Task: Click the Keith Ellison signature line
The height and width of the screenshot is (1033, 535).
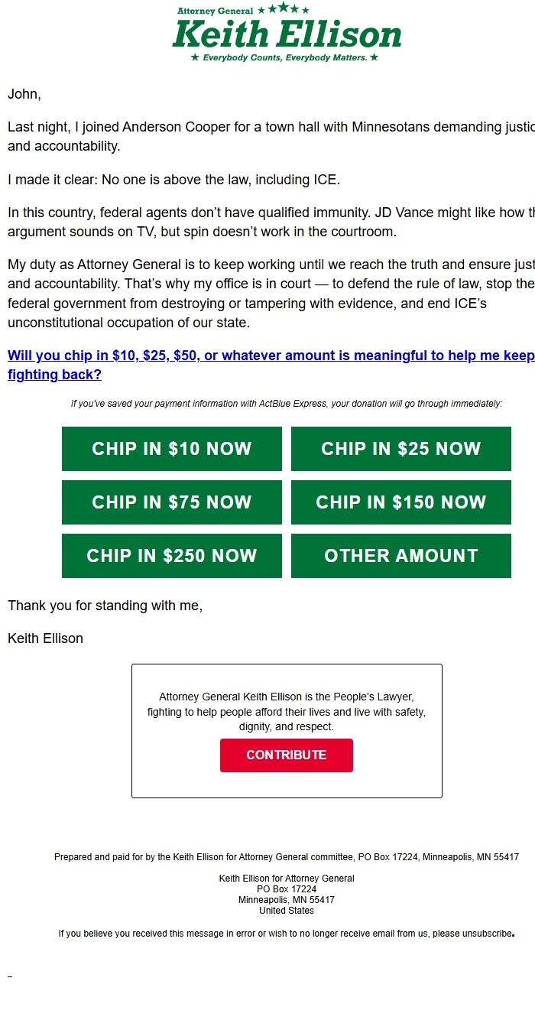Action: pos(45,638)
